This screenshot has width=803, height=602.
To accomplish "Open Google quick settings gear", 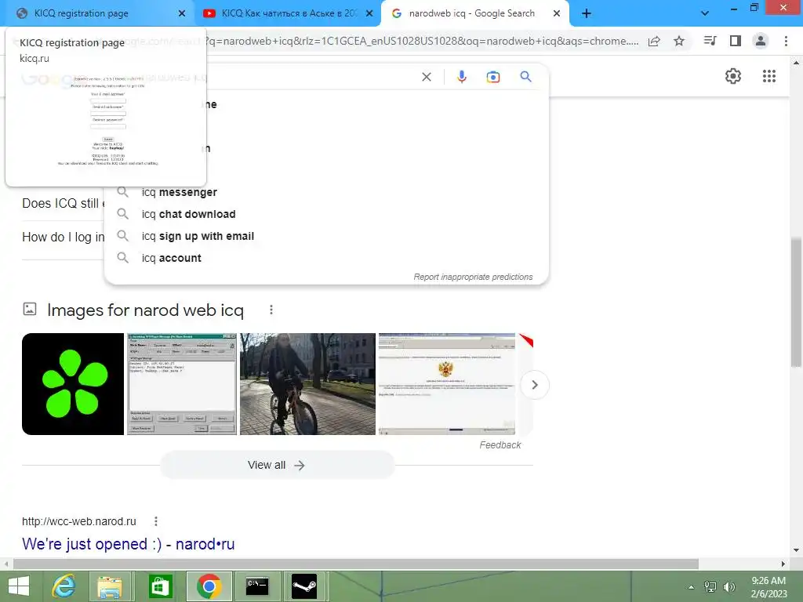I will [x=733, y=76].
